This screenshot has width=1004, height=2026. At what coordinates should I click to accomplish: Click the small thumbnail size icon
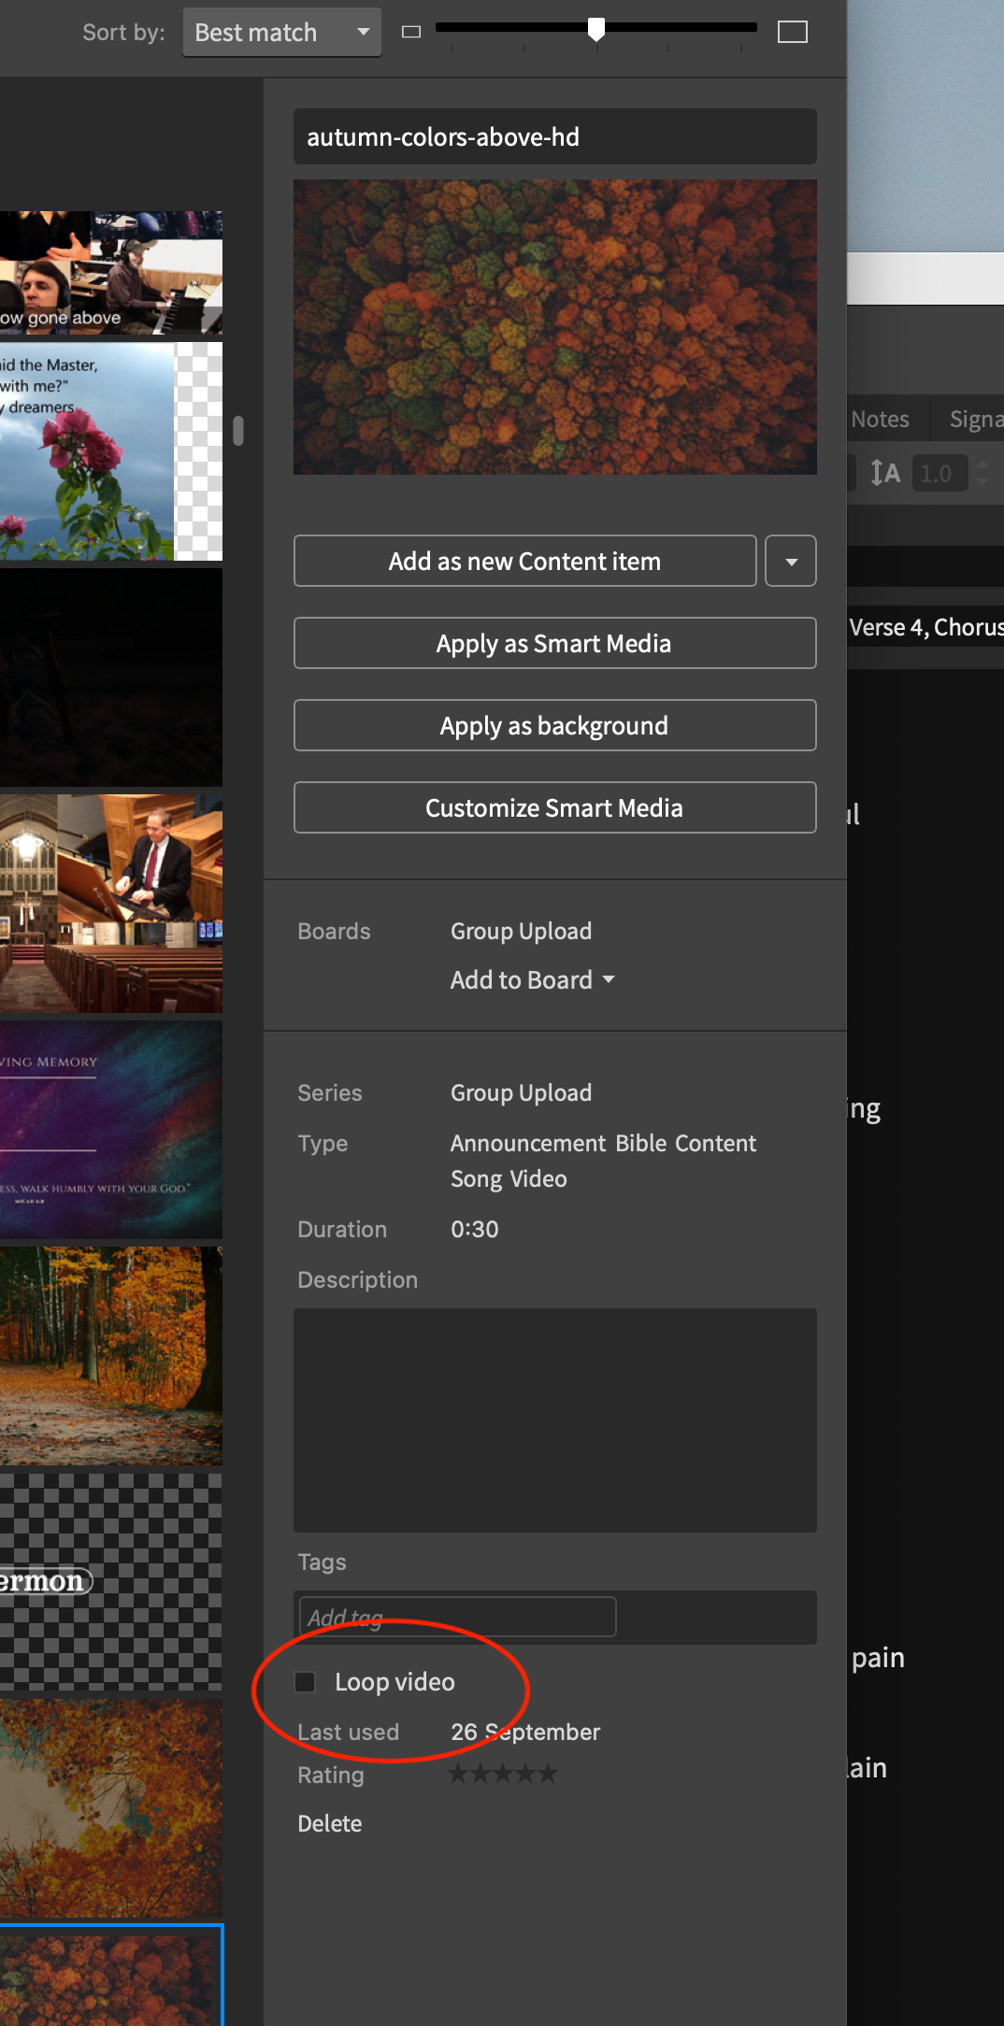pyautogui.click(x=411, y=33)
